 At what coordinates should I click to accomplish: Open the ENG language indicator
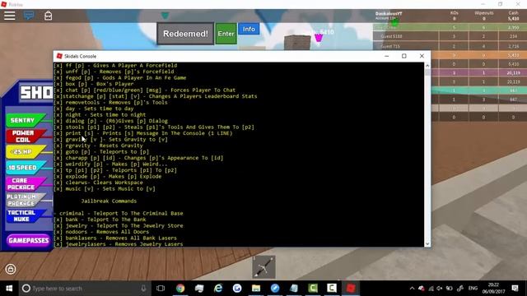[473, 289]
